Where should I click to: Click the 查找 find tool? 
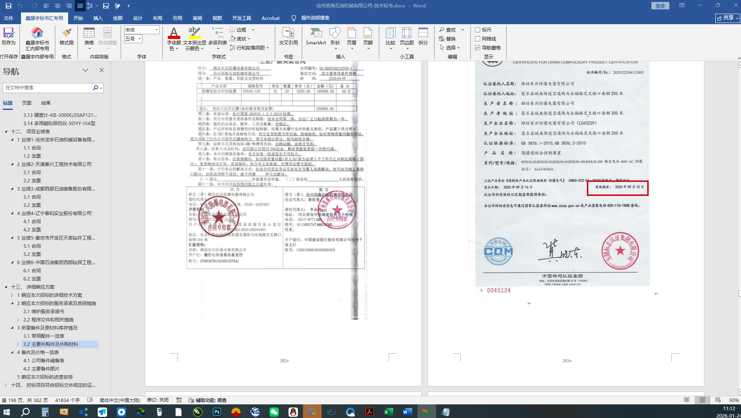(447, 30)
